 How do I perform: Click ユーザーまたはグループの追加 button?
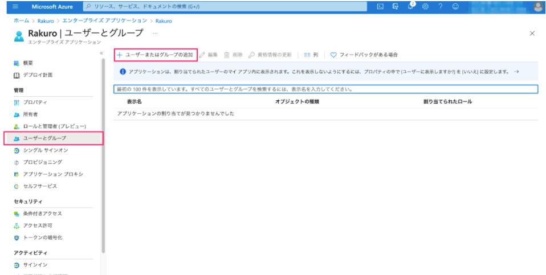[156, 55]
